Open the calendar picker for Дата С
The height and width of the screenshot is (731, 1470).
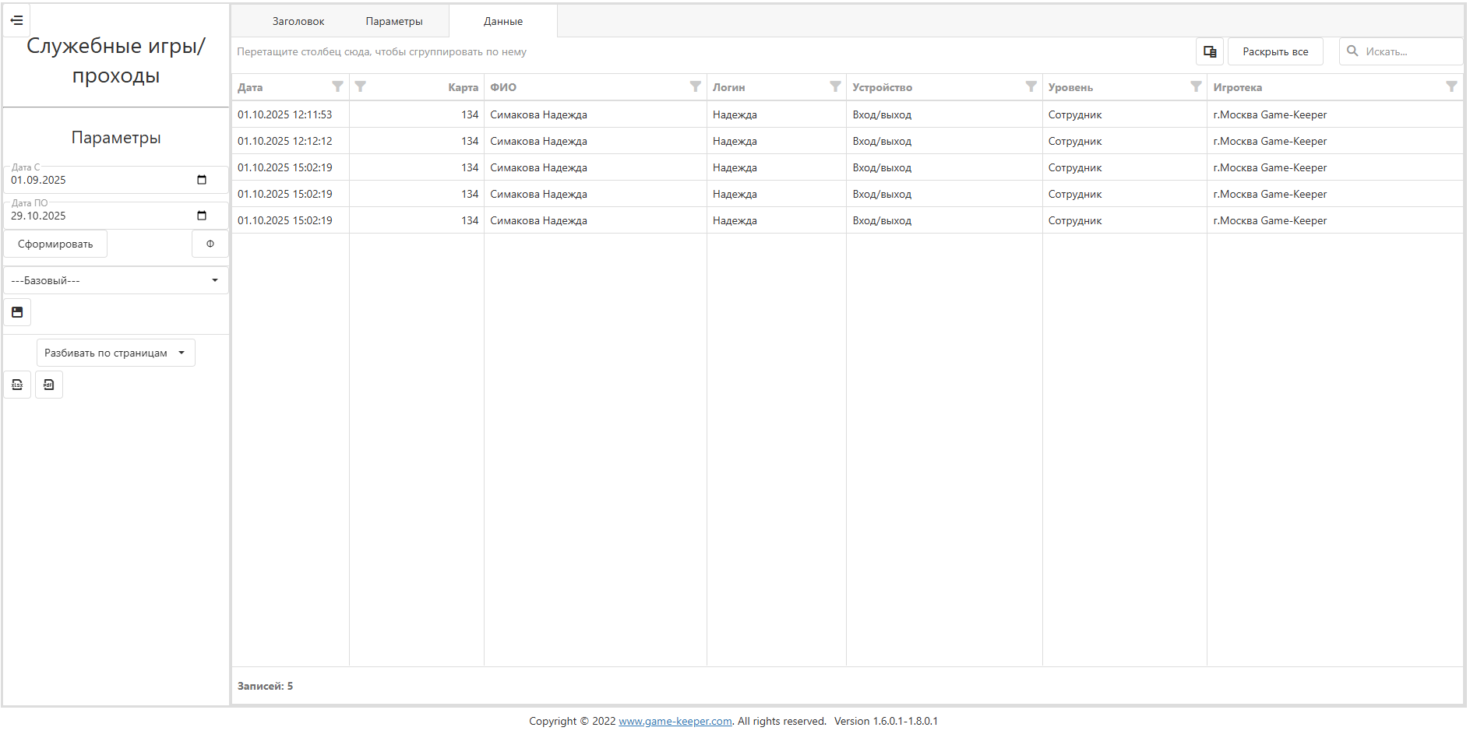tap(202, 180)
